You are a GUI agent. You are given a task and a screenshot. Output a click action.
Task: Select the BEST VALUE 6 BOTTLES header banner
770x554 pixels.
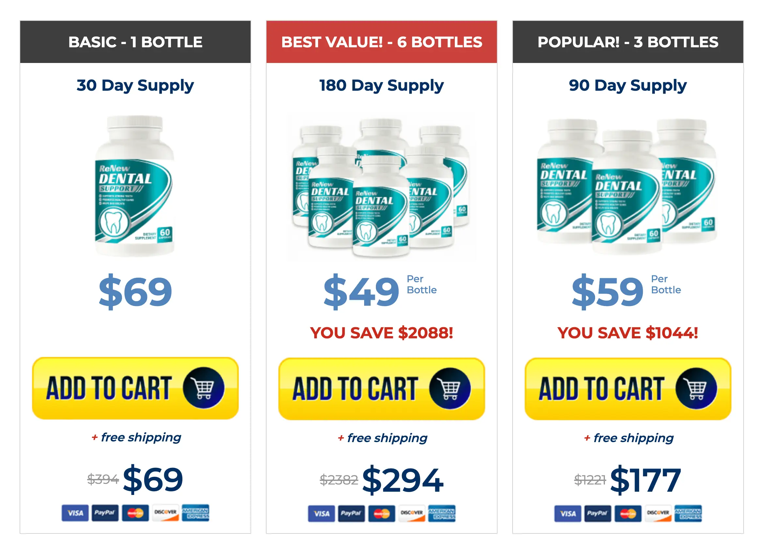point(381,42)
